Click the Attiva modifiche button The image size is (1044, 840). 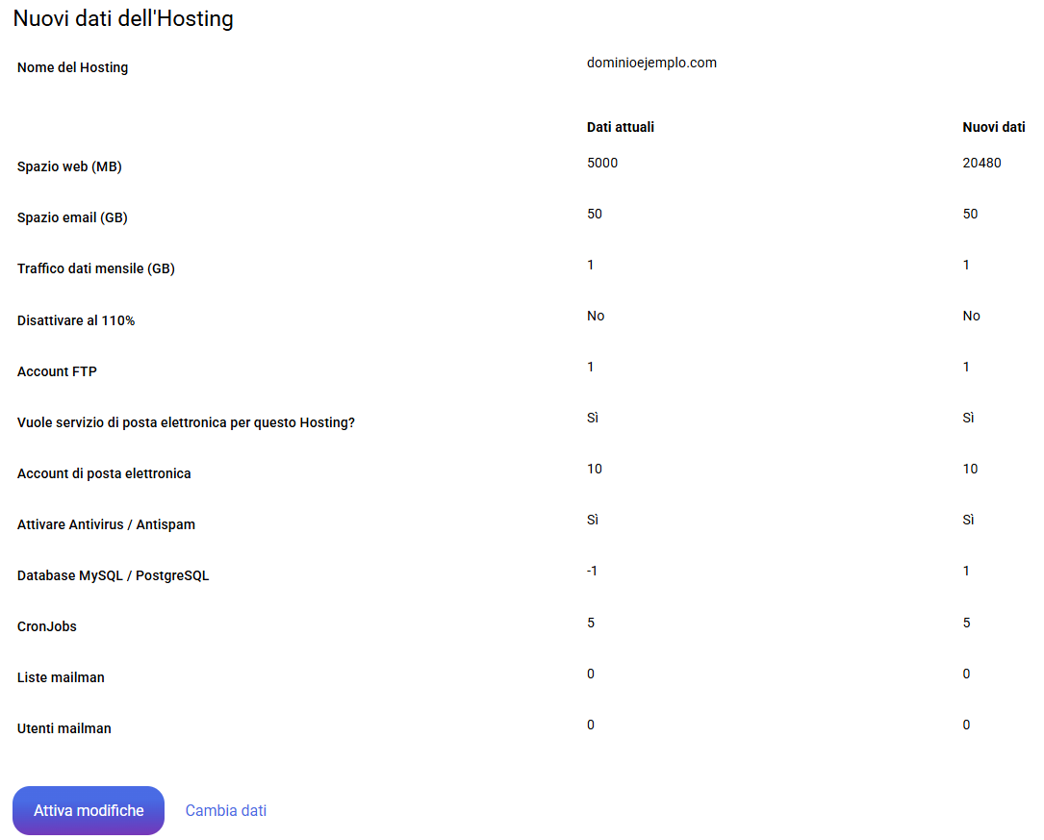point(89,810)
